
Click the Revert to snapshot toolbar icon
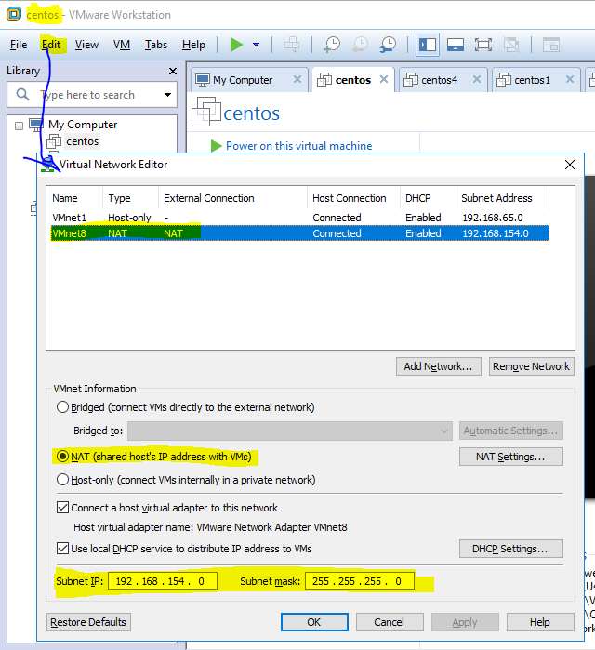coord(360,45)
